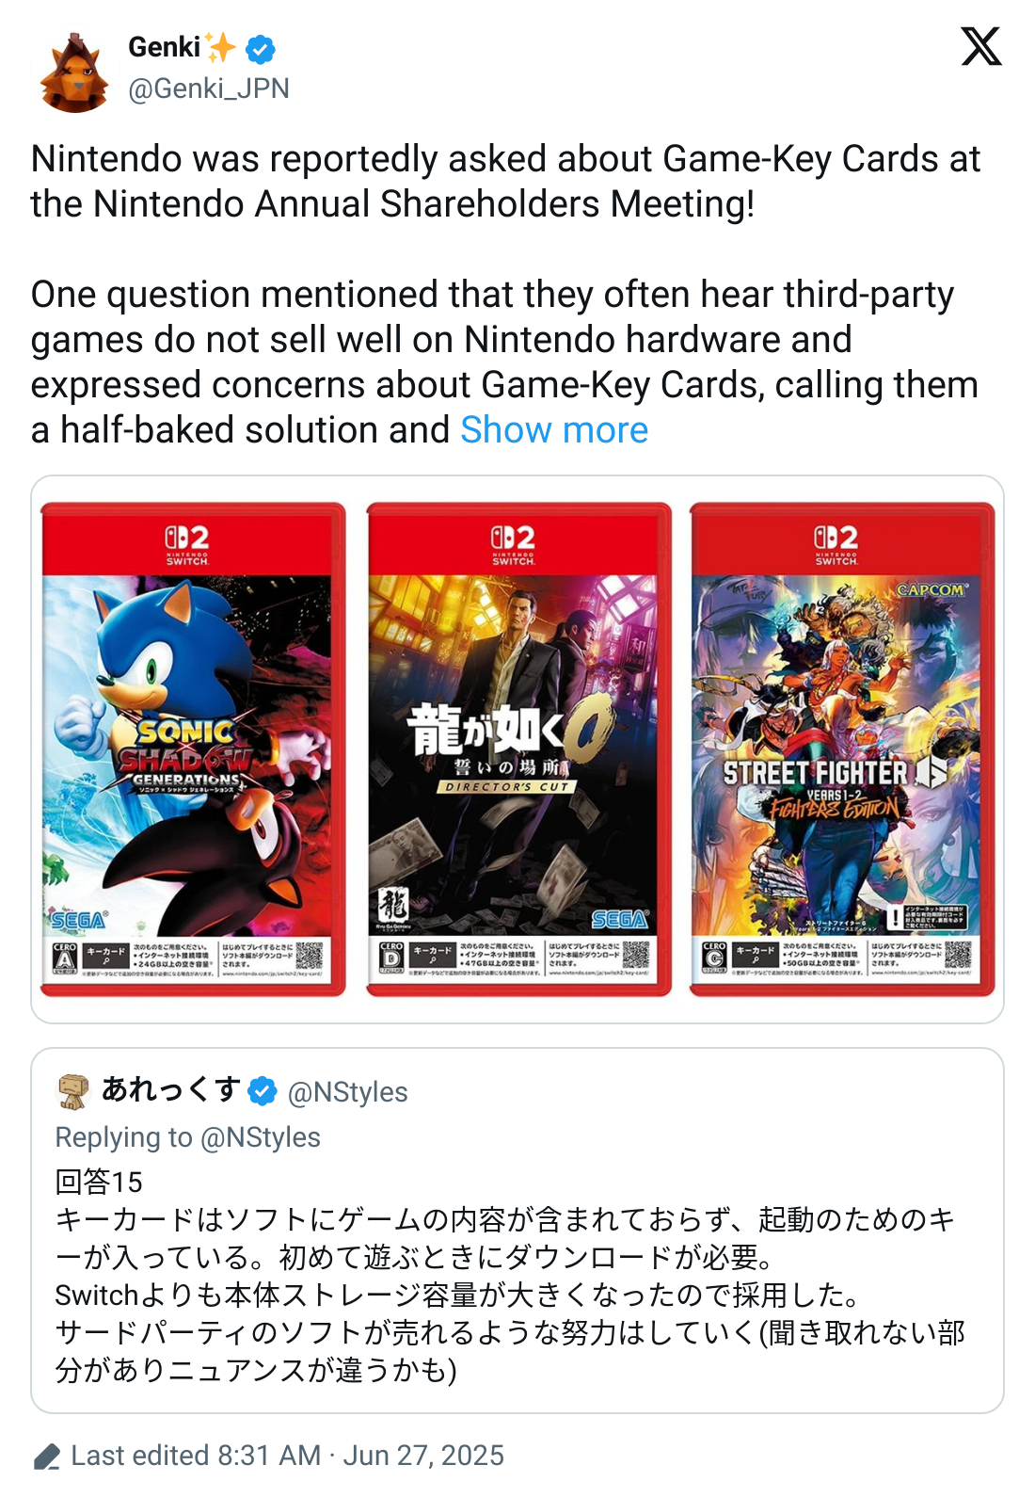Screen dimensions: 1035x1497
Task: Open the Jun 27, 2025 date link
Action: pos(423,1456)
